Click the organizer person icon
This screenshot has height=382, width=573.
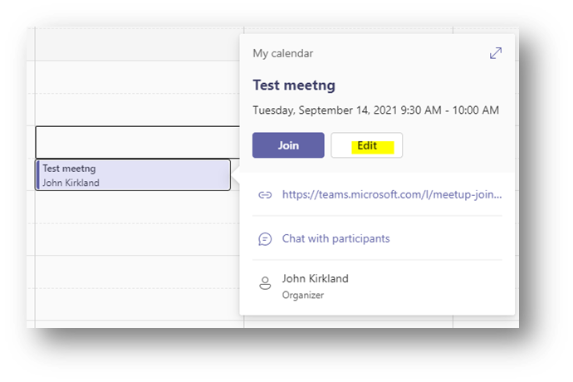coord(265,284)
